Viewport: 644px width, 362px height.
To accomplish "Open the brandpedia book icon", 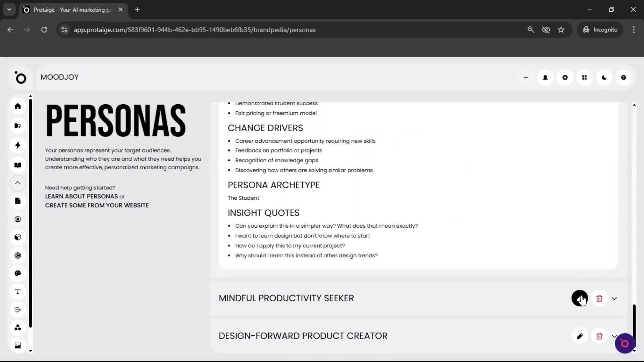I will point(17,165).
